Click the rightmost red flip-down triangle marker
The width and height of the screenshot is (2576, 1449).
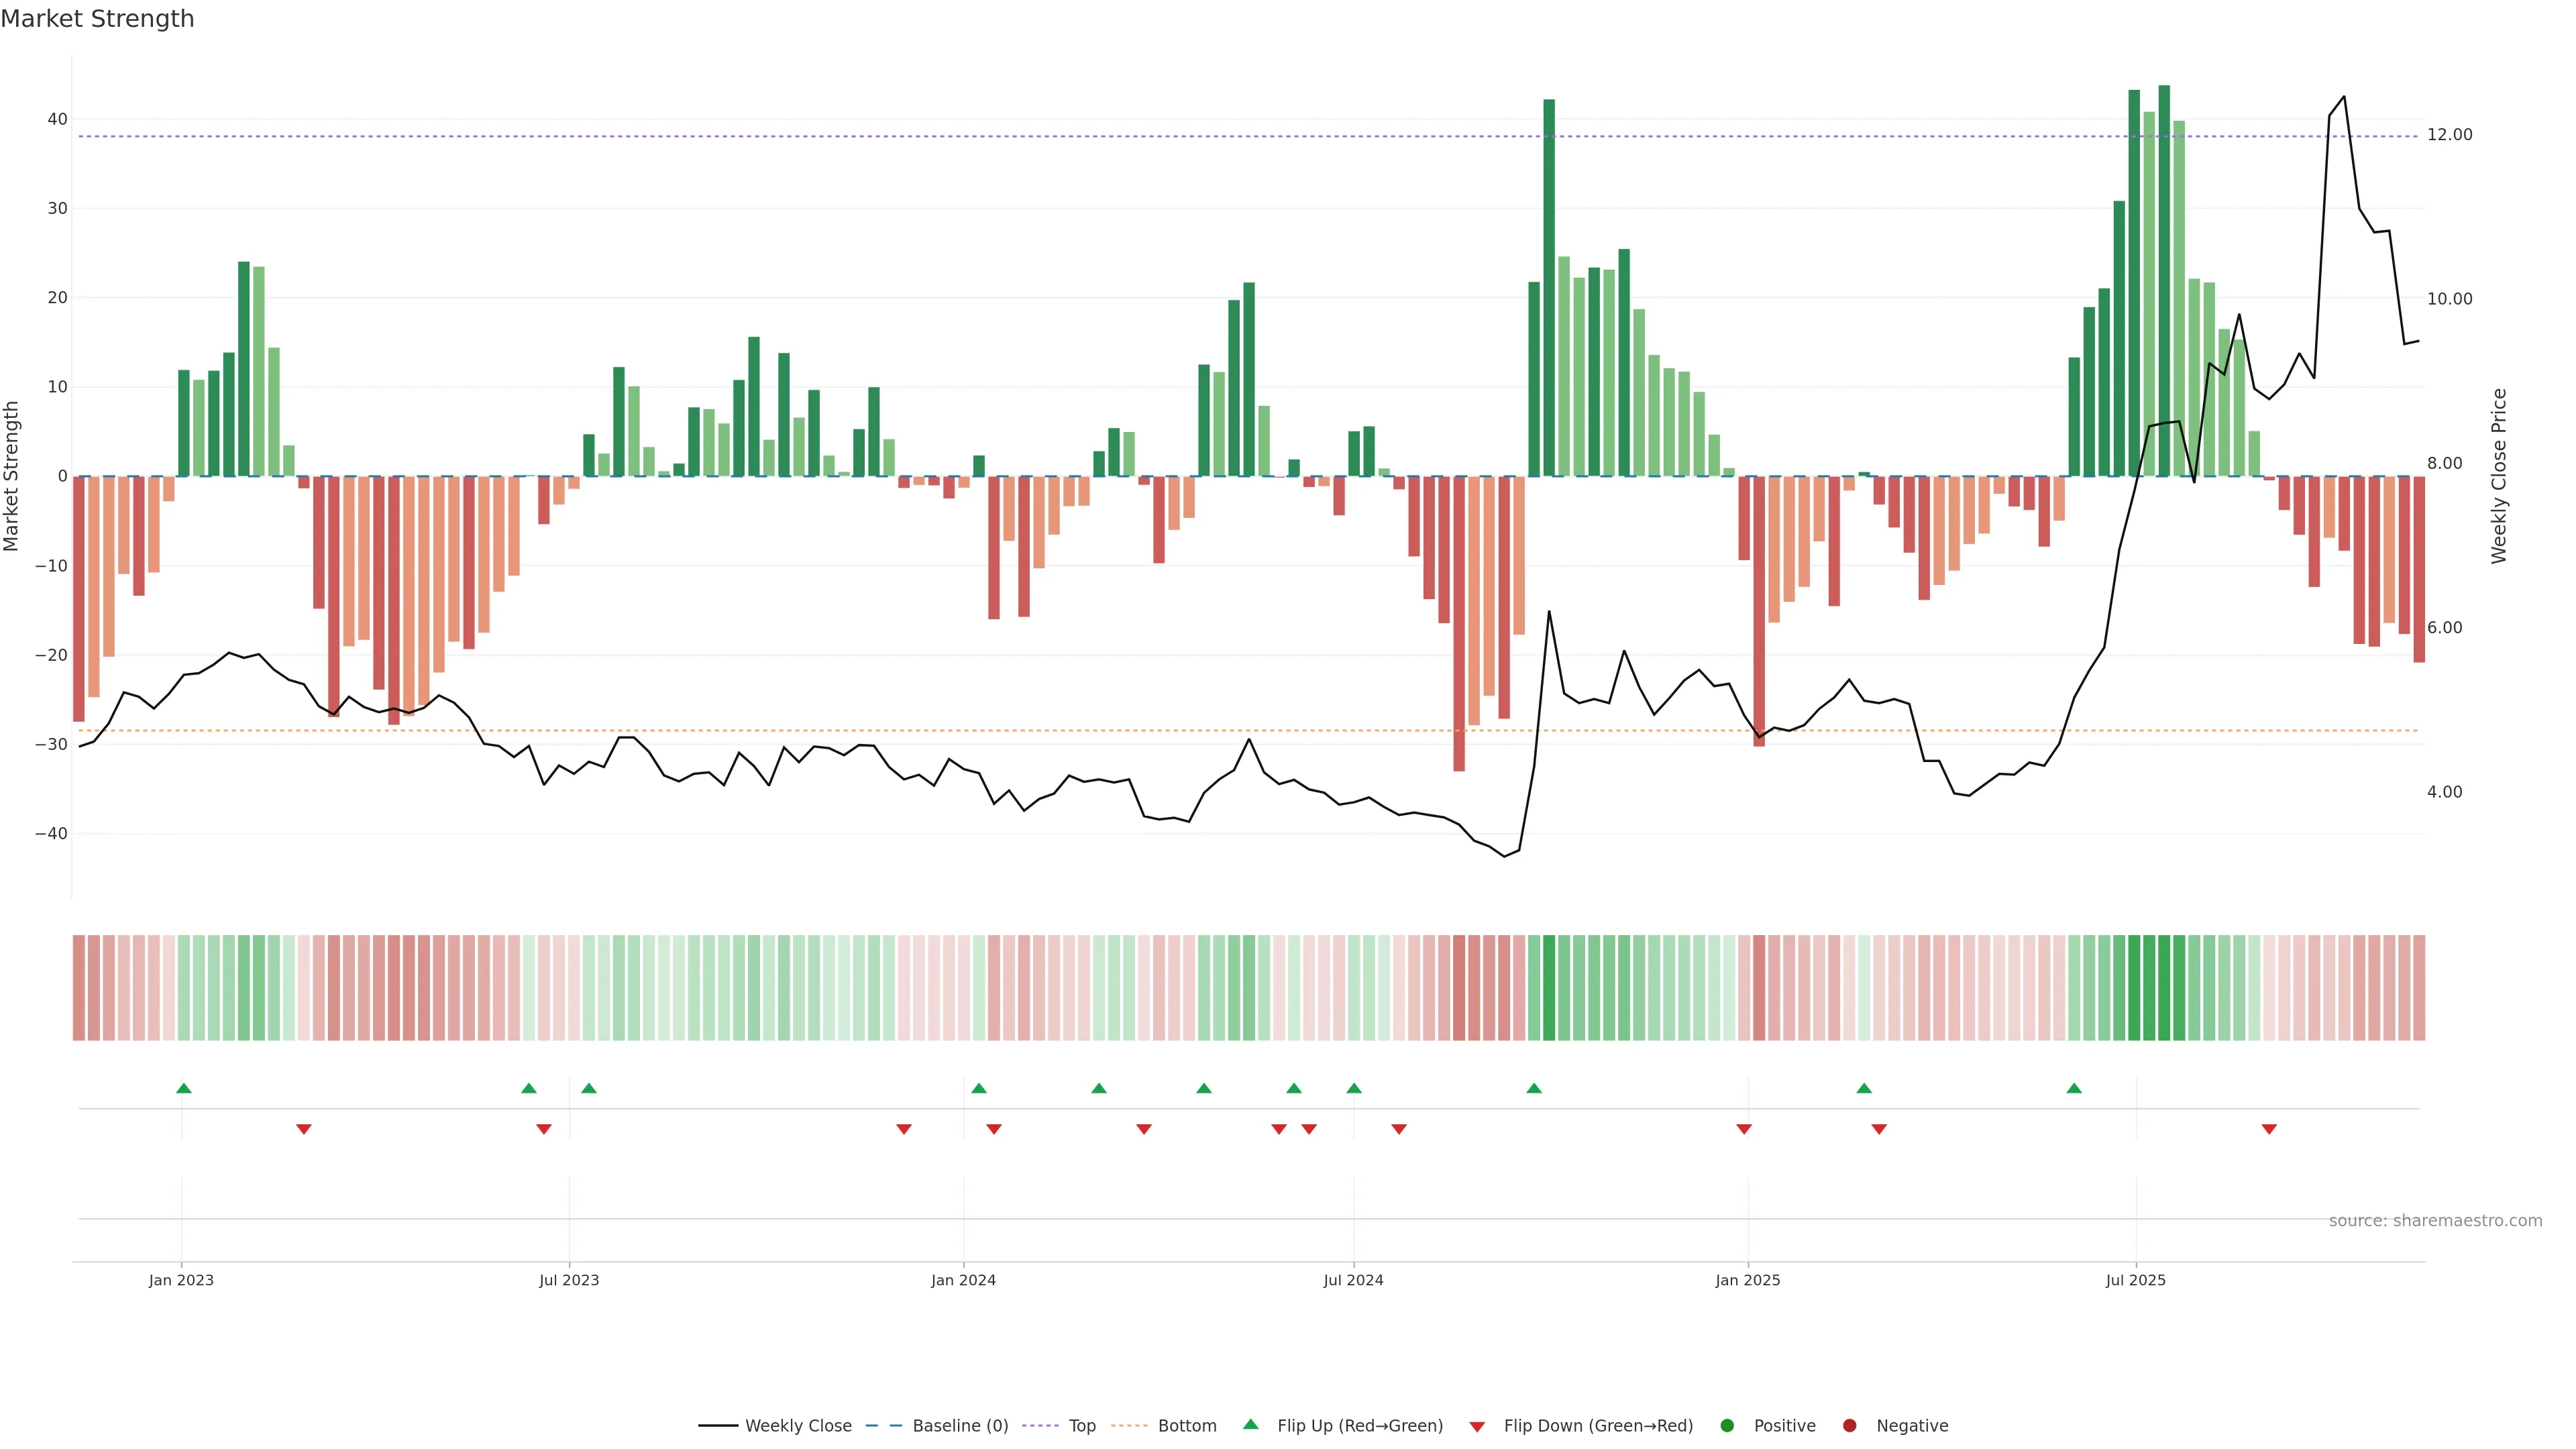click(x=2269, y=1129)
